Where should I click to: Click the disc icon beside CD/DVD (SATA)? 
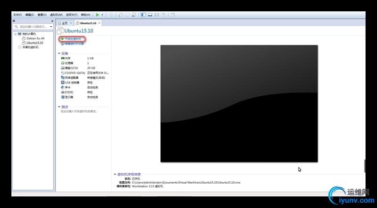pos(63,73)
